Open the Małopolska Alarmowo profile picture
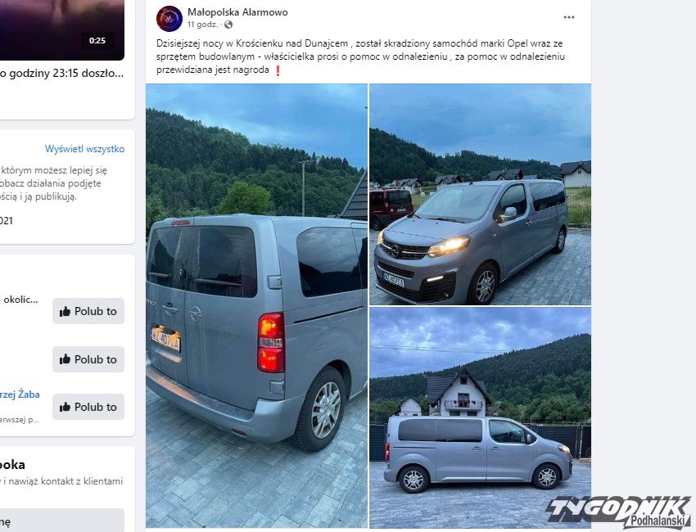 [x=169, y=19]
